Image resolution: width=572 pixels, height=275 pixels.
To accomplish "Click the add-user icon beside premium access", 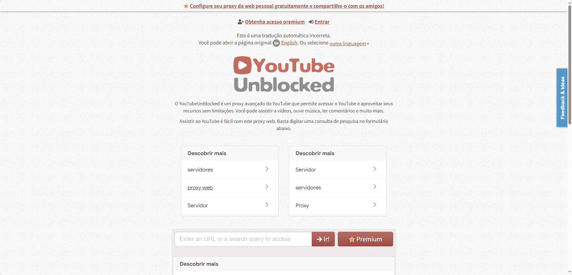I will coord(241,22).
